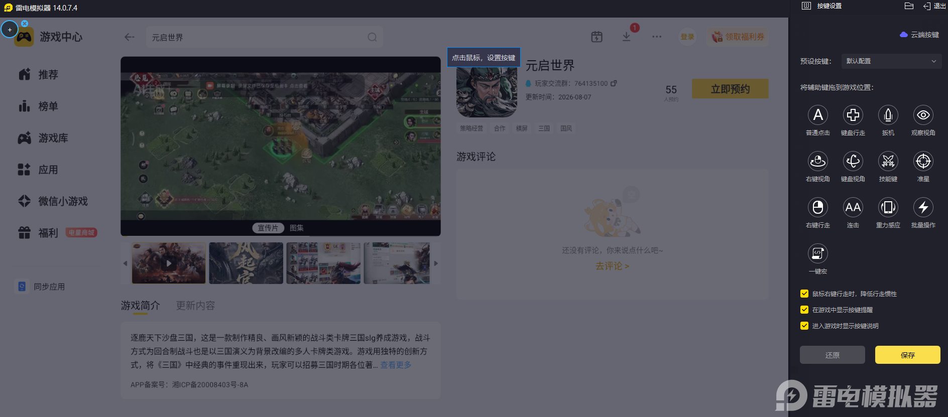Select the 观察视角 eye view icon
The width and height of the screenshot is (948, 417).
click(x=923, y=115)
